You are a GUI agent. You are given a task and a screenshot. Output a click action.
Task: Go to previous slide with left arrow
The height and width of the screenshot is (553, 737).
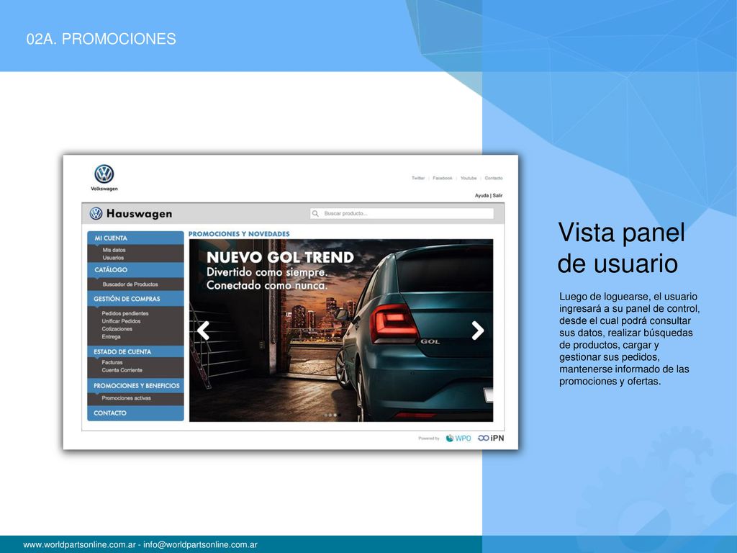point(203,331)
